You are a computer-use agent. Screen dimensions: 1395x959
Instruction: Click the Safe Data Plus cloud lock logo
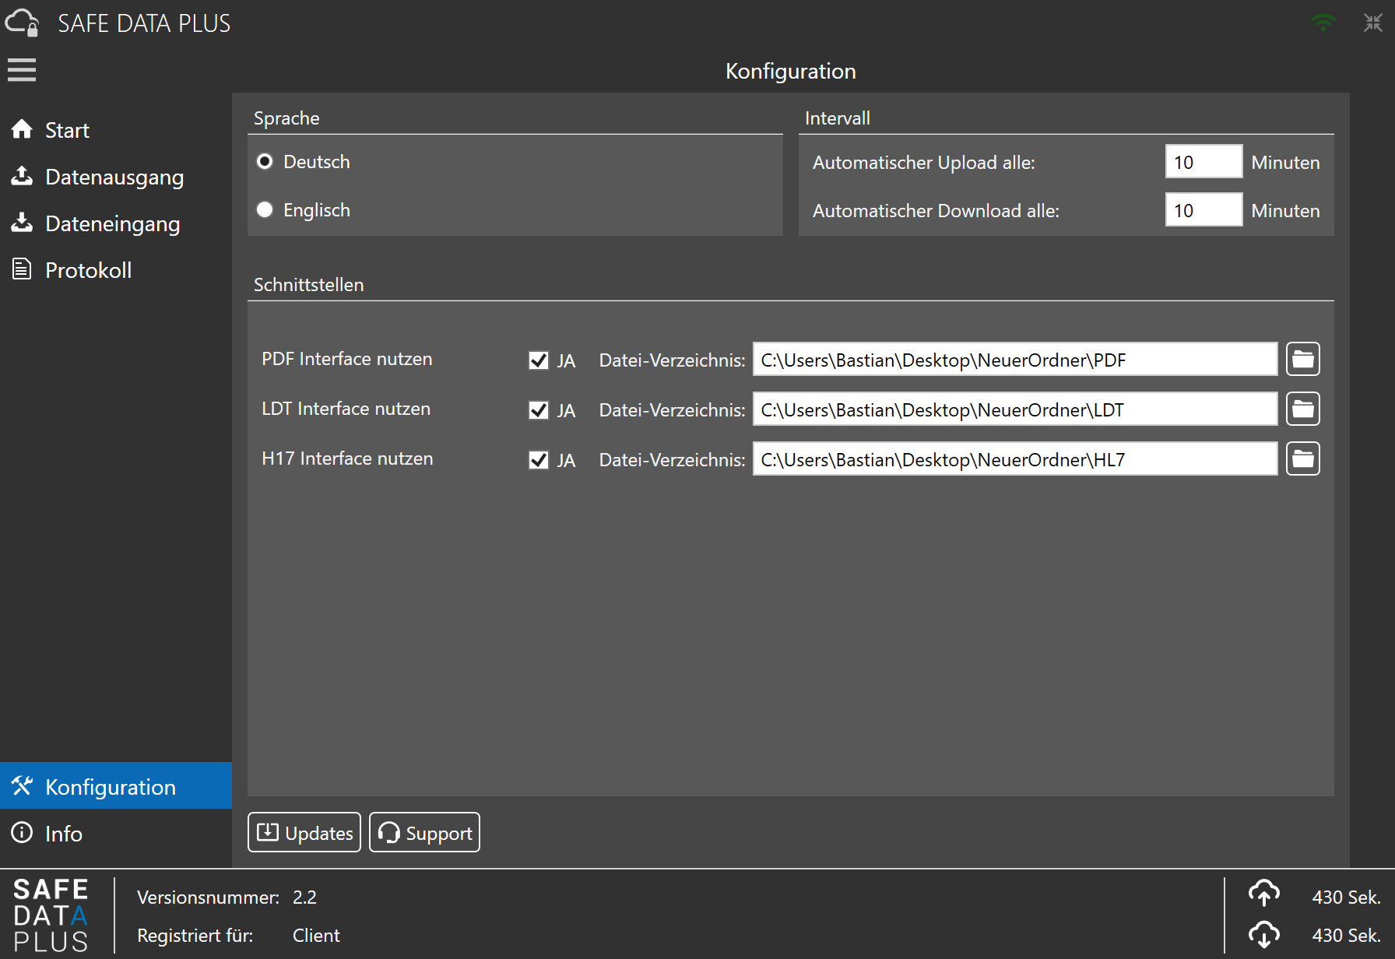[22, 23]
